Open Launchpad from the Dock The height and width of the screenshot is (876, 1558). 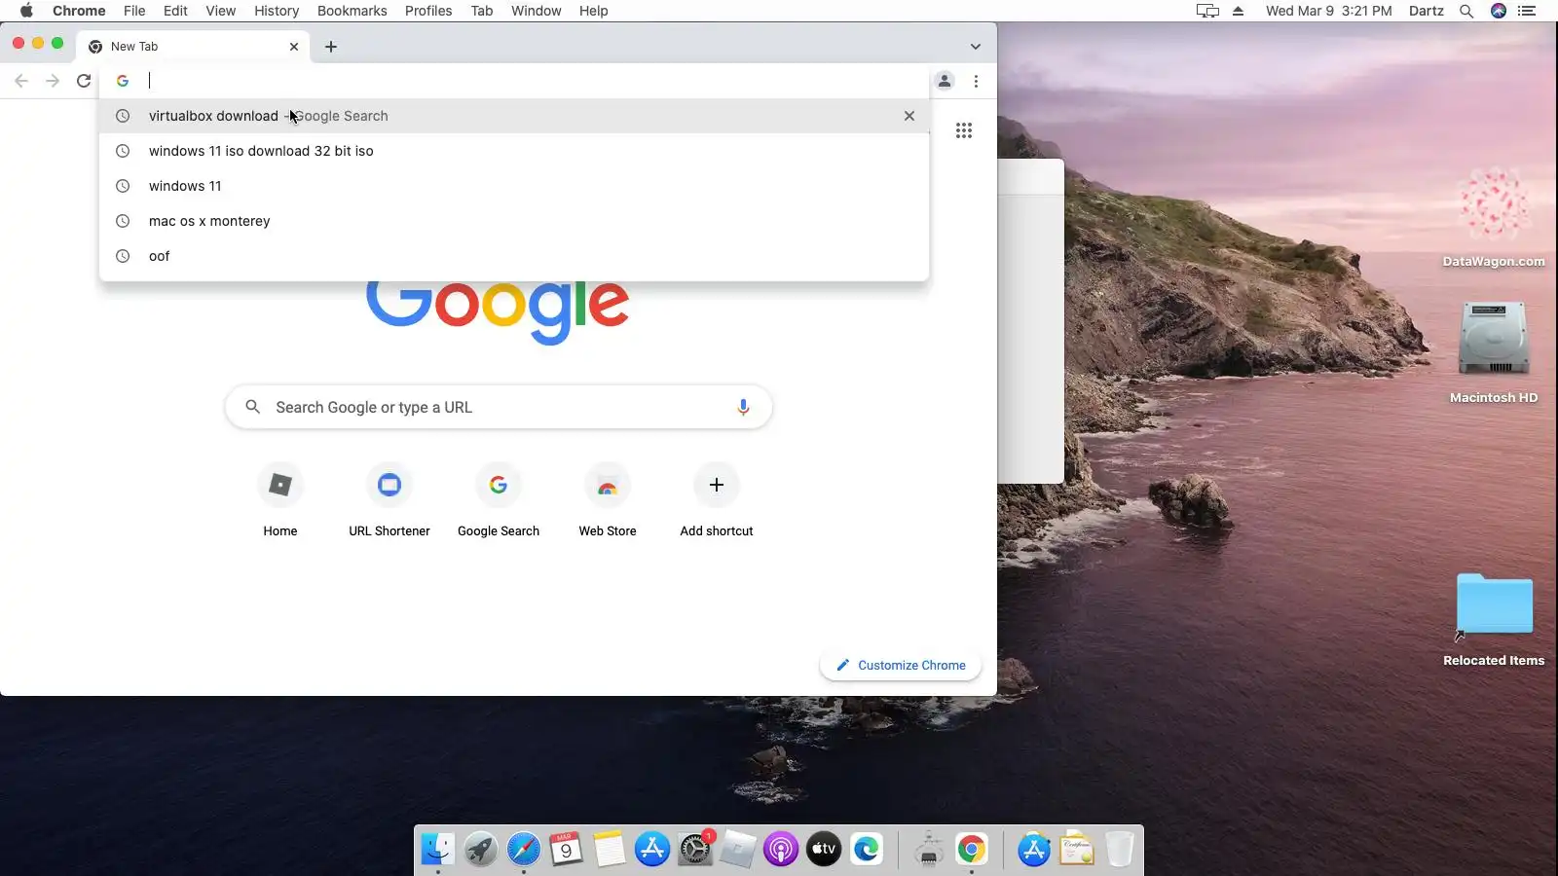[x=480, y=850]
